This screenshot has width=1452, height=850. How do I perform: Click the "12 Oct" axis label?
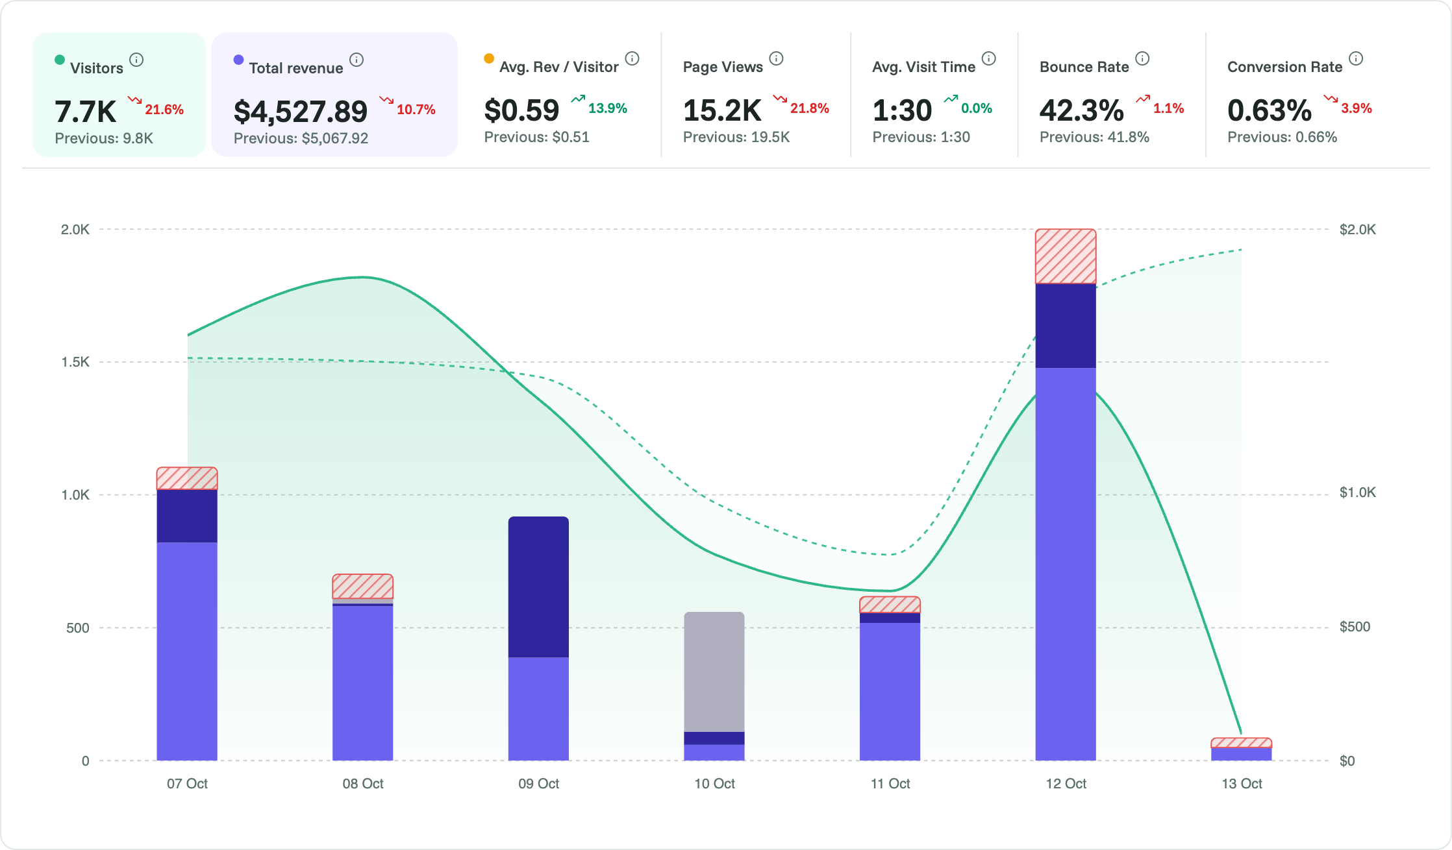click(x=1066, y=783)
